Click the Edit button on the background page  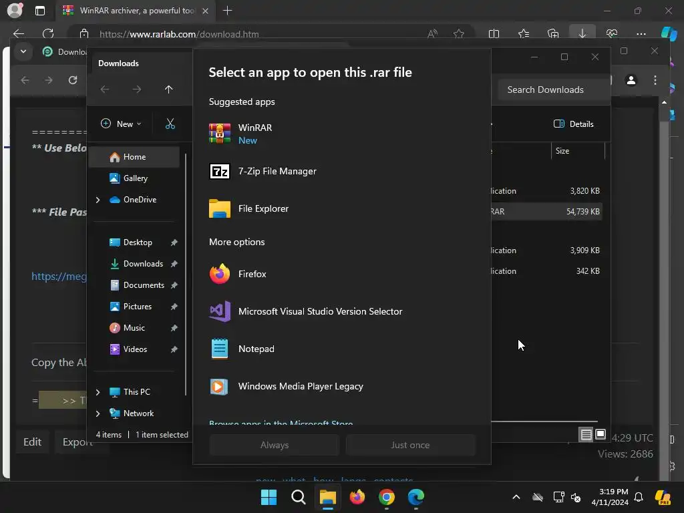point(32,442)
